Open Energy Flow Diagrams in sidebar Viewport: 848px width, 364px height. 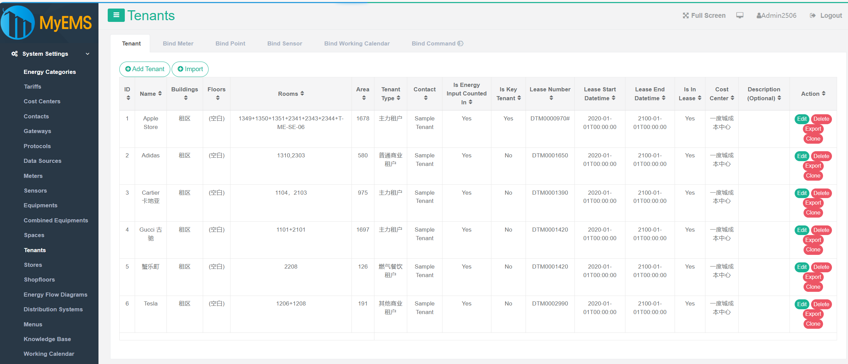(x=55, y=294)
